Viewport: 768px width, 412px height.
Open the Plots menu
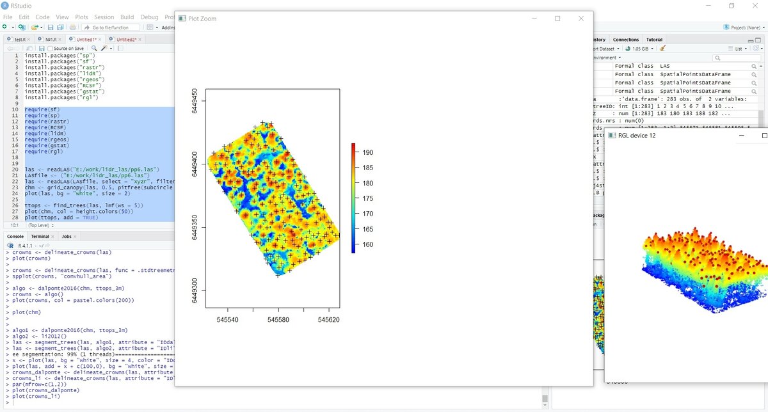[x=81, y=17]
